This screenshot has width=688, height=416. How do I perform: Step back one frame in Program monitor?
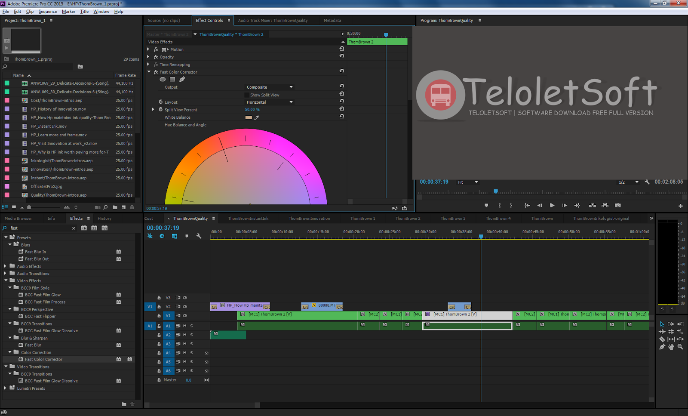(540, 206)
